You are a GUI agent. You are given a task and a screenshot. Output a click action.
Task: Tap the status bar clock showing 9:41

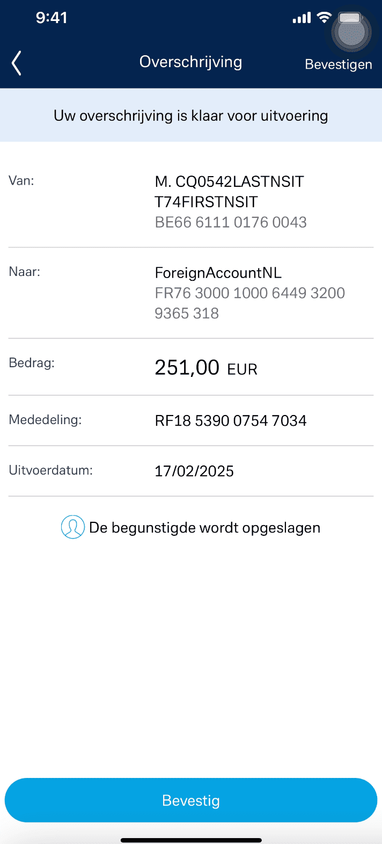point(52,17)
